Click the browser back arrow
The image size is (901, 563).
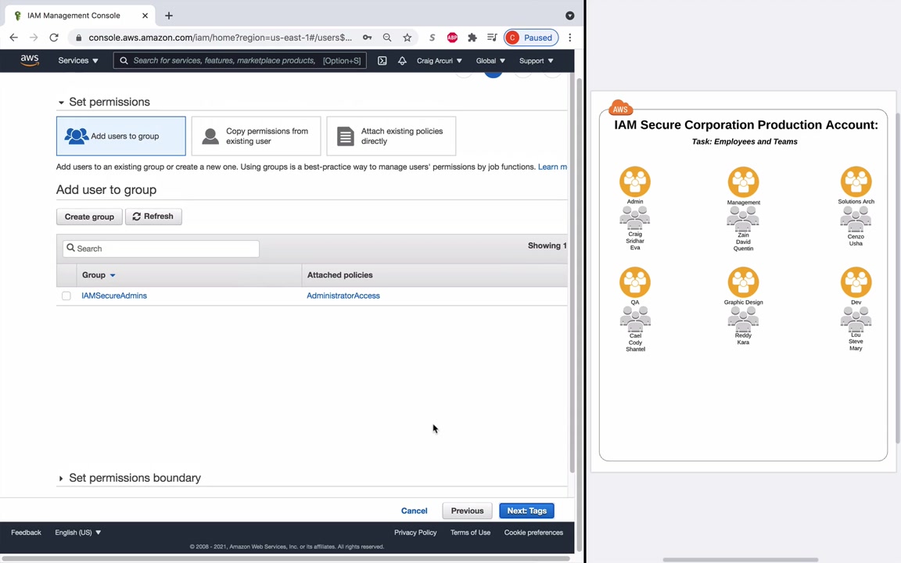(14, 38)
